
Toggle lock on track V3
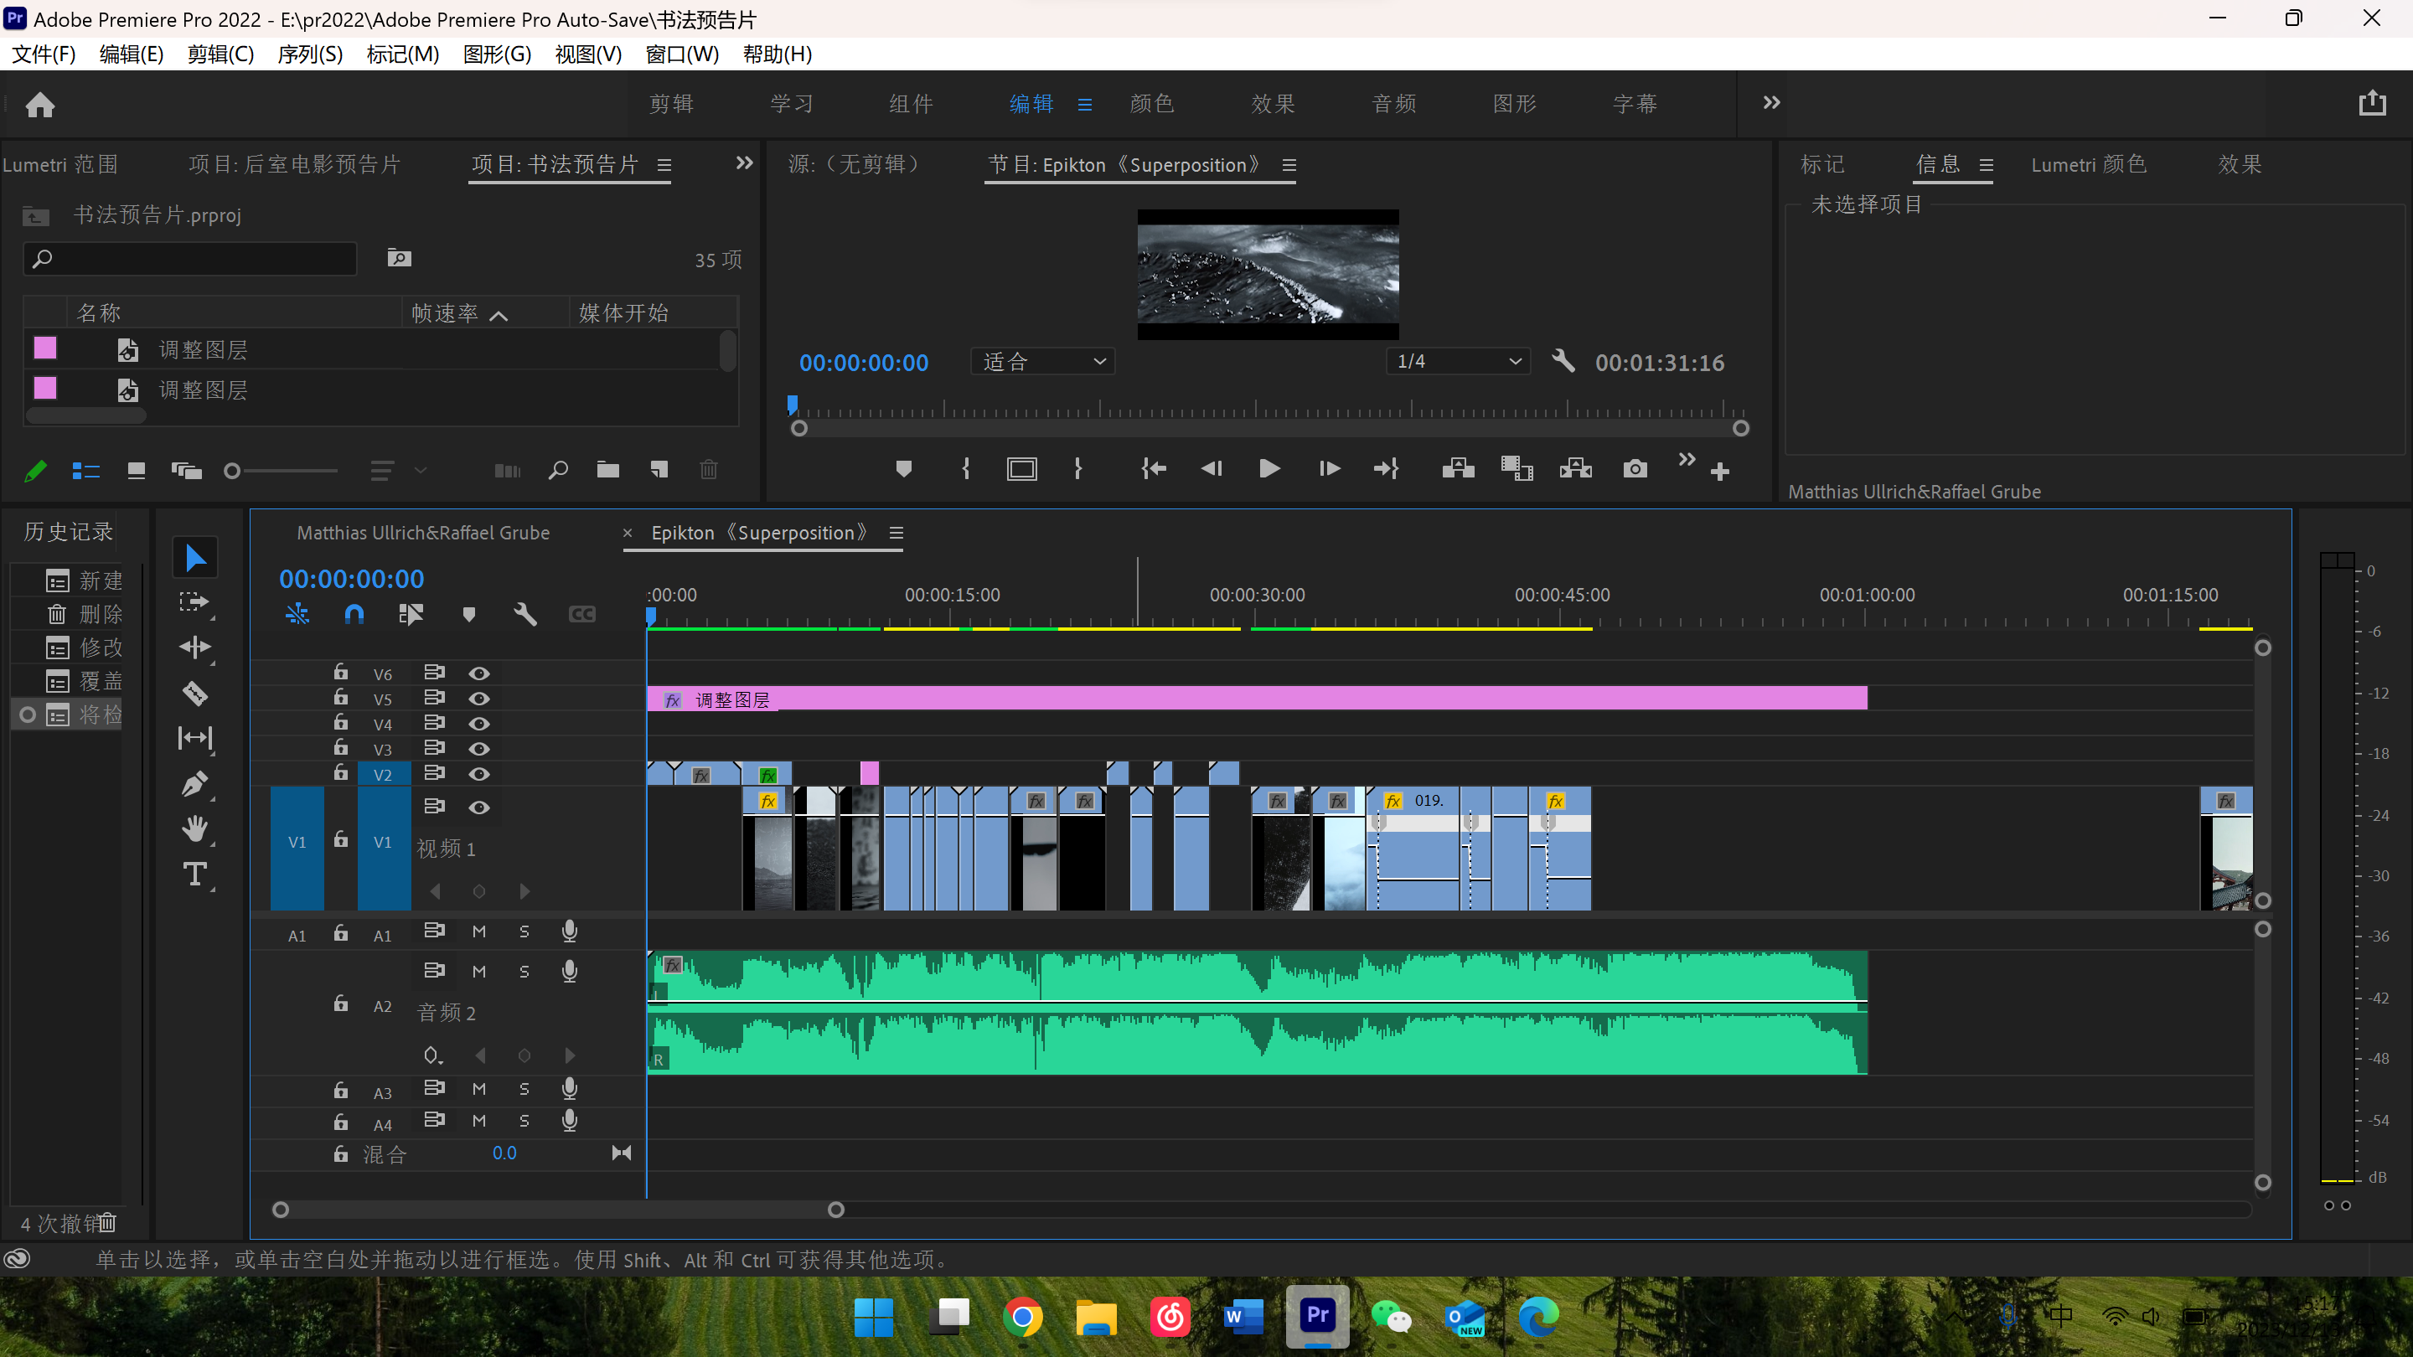pyautogui.click(x=341, y=748)
